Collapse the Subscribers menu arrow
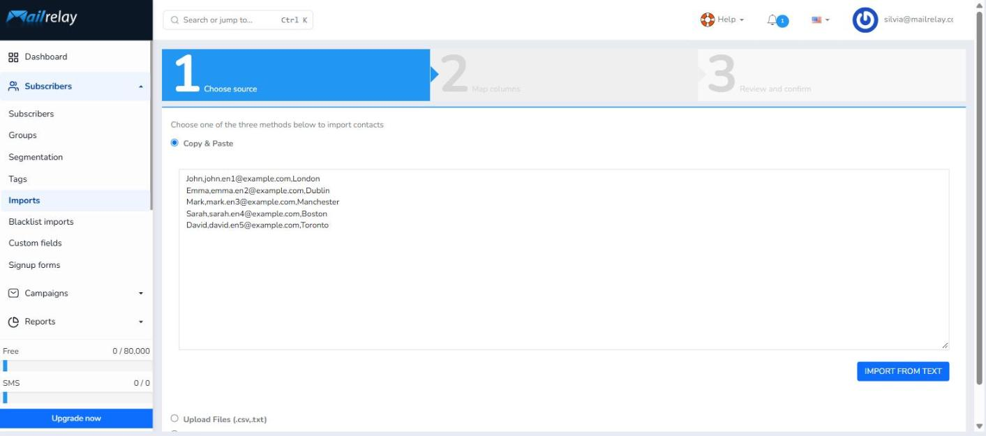The height and width of the screenshot is (436, 986). click(x=141, y=87)
